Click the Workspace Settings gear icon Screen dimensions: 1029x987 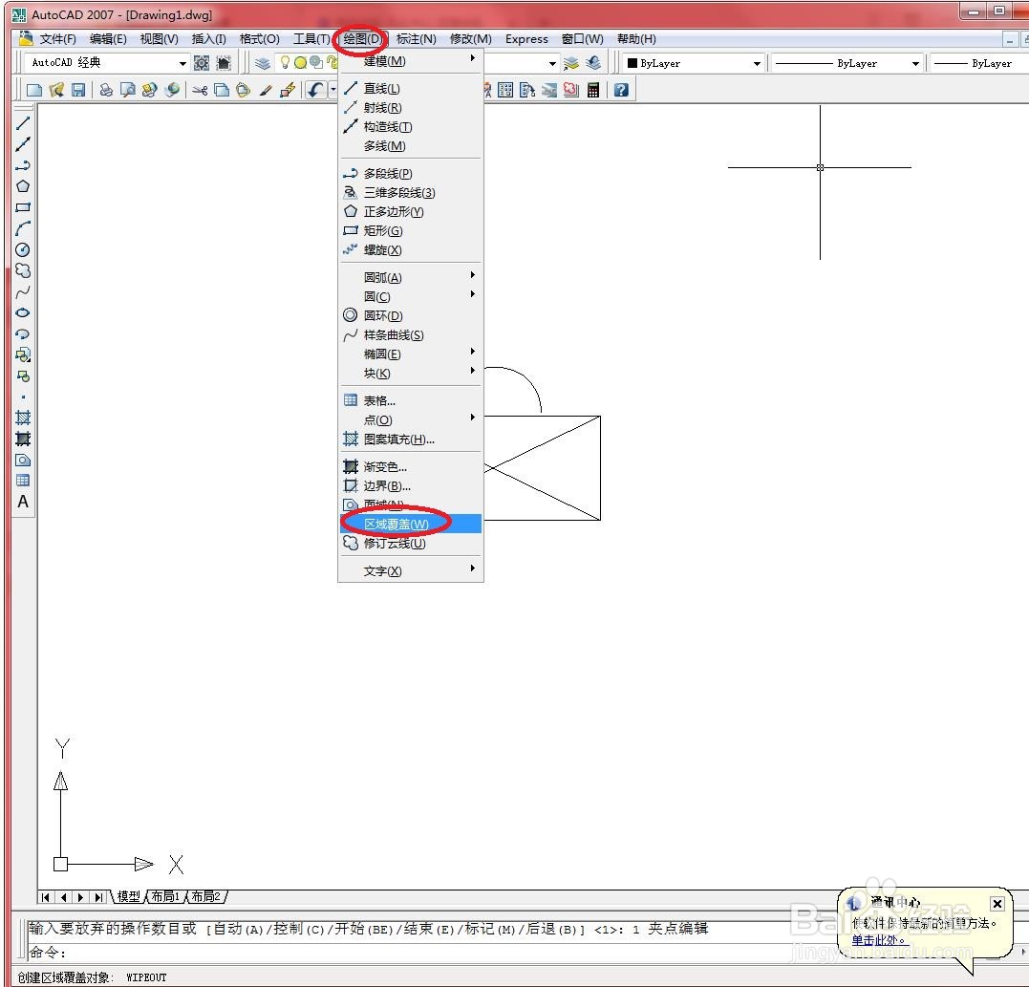tap(202, 63)
